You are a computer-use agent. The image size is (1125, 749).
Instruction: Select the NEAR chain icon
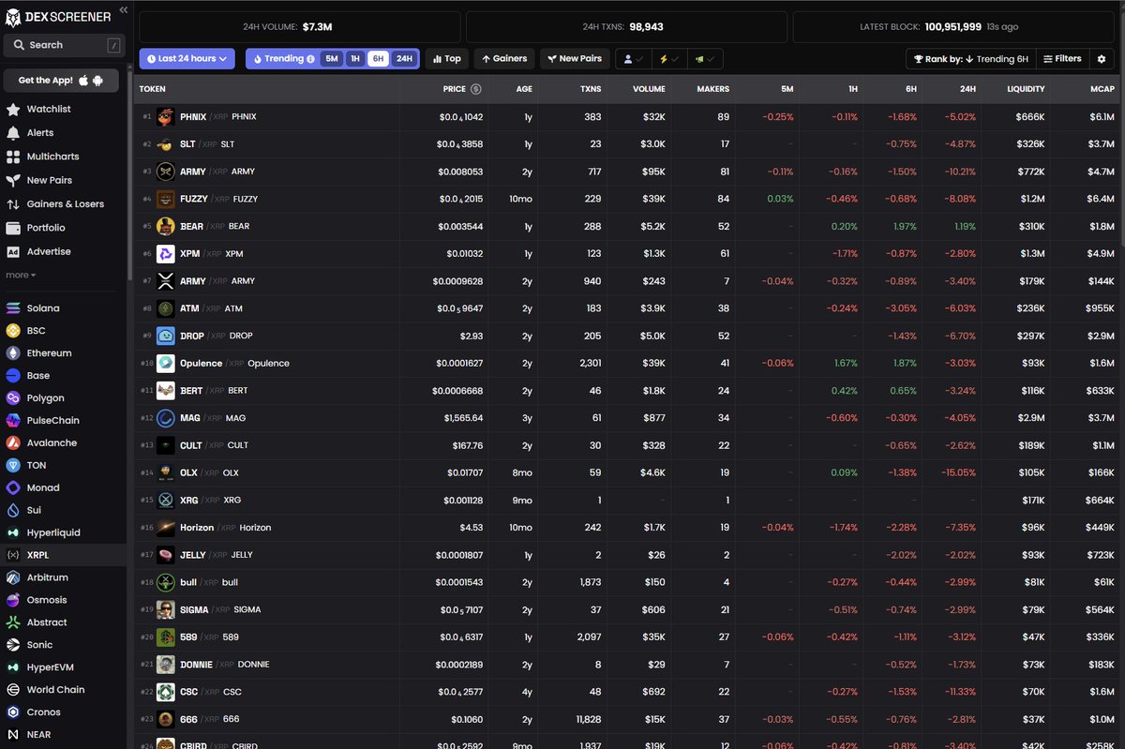point(13,735)
